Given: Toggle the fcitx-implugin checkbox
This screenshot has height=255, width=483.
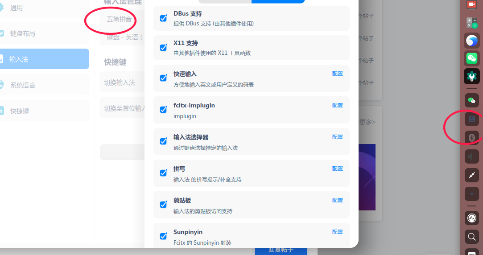Looking at the screenshot, I should (164, 110).
